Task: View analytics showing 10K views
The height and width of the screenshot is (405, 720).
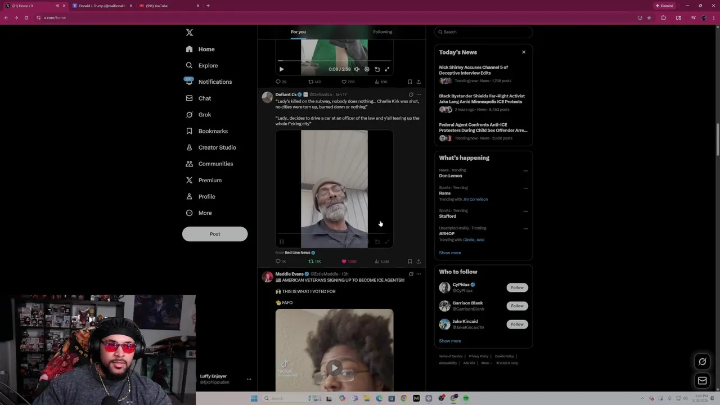Action: pos(381,82)
